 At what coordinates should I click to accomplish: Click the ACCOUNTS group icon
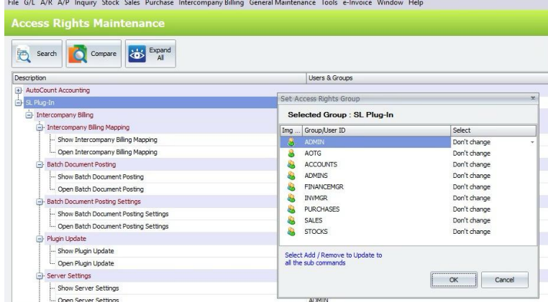(x=291, y=164)
